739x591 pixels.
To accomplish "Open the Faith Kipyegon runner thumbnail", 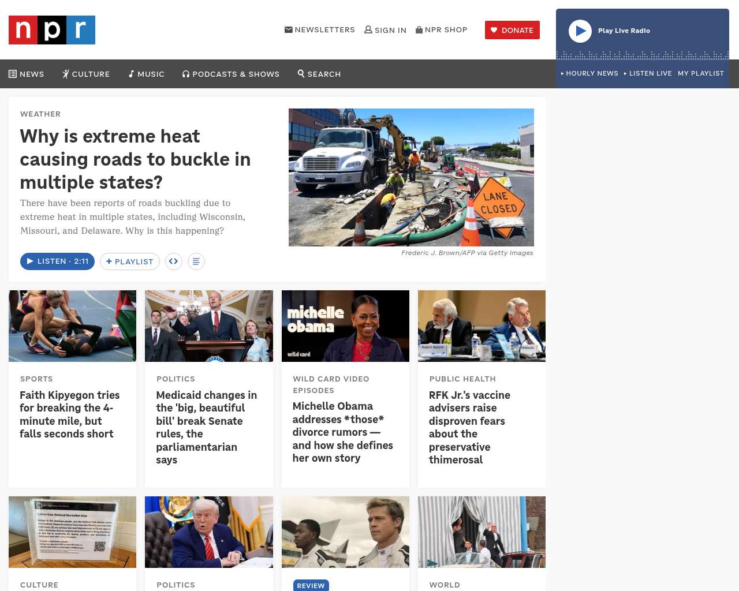I will (73, 326).
